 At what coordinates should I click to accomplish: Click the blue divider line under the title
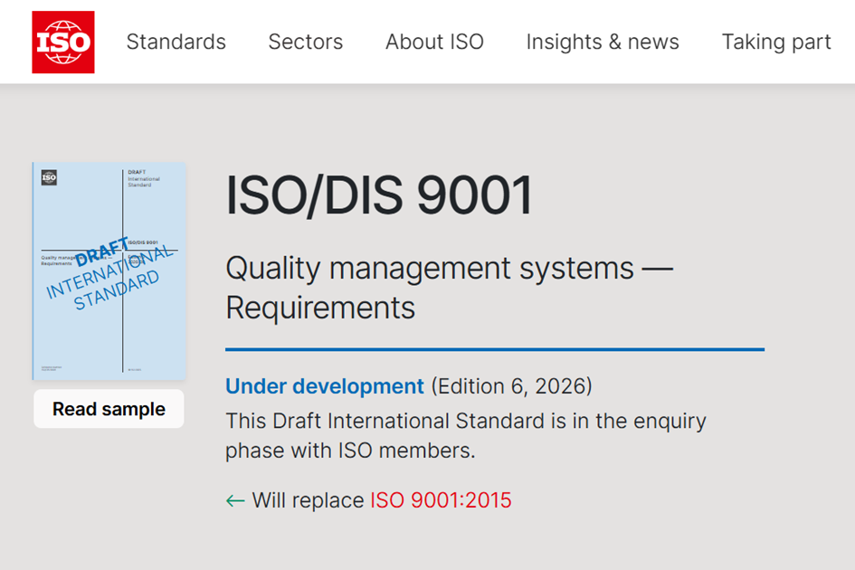[494, 349]
